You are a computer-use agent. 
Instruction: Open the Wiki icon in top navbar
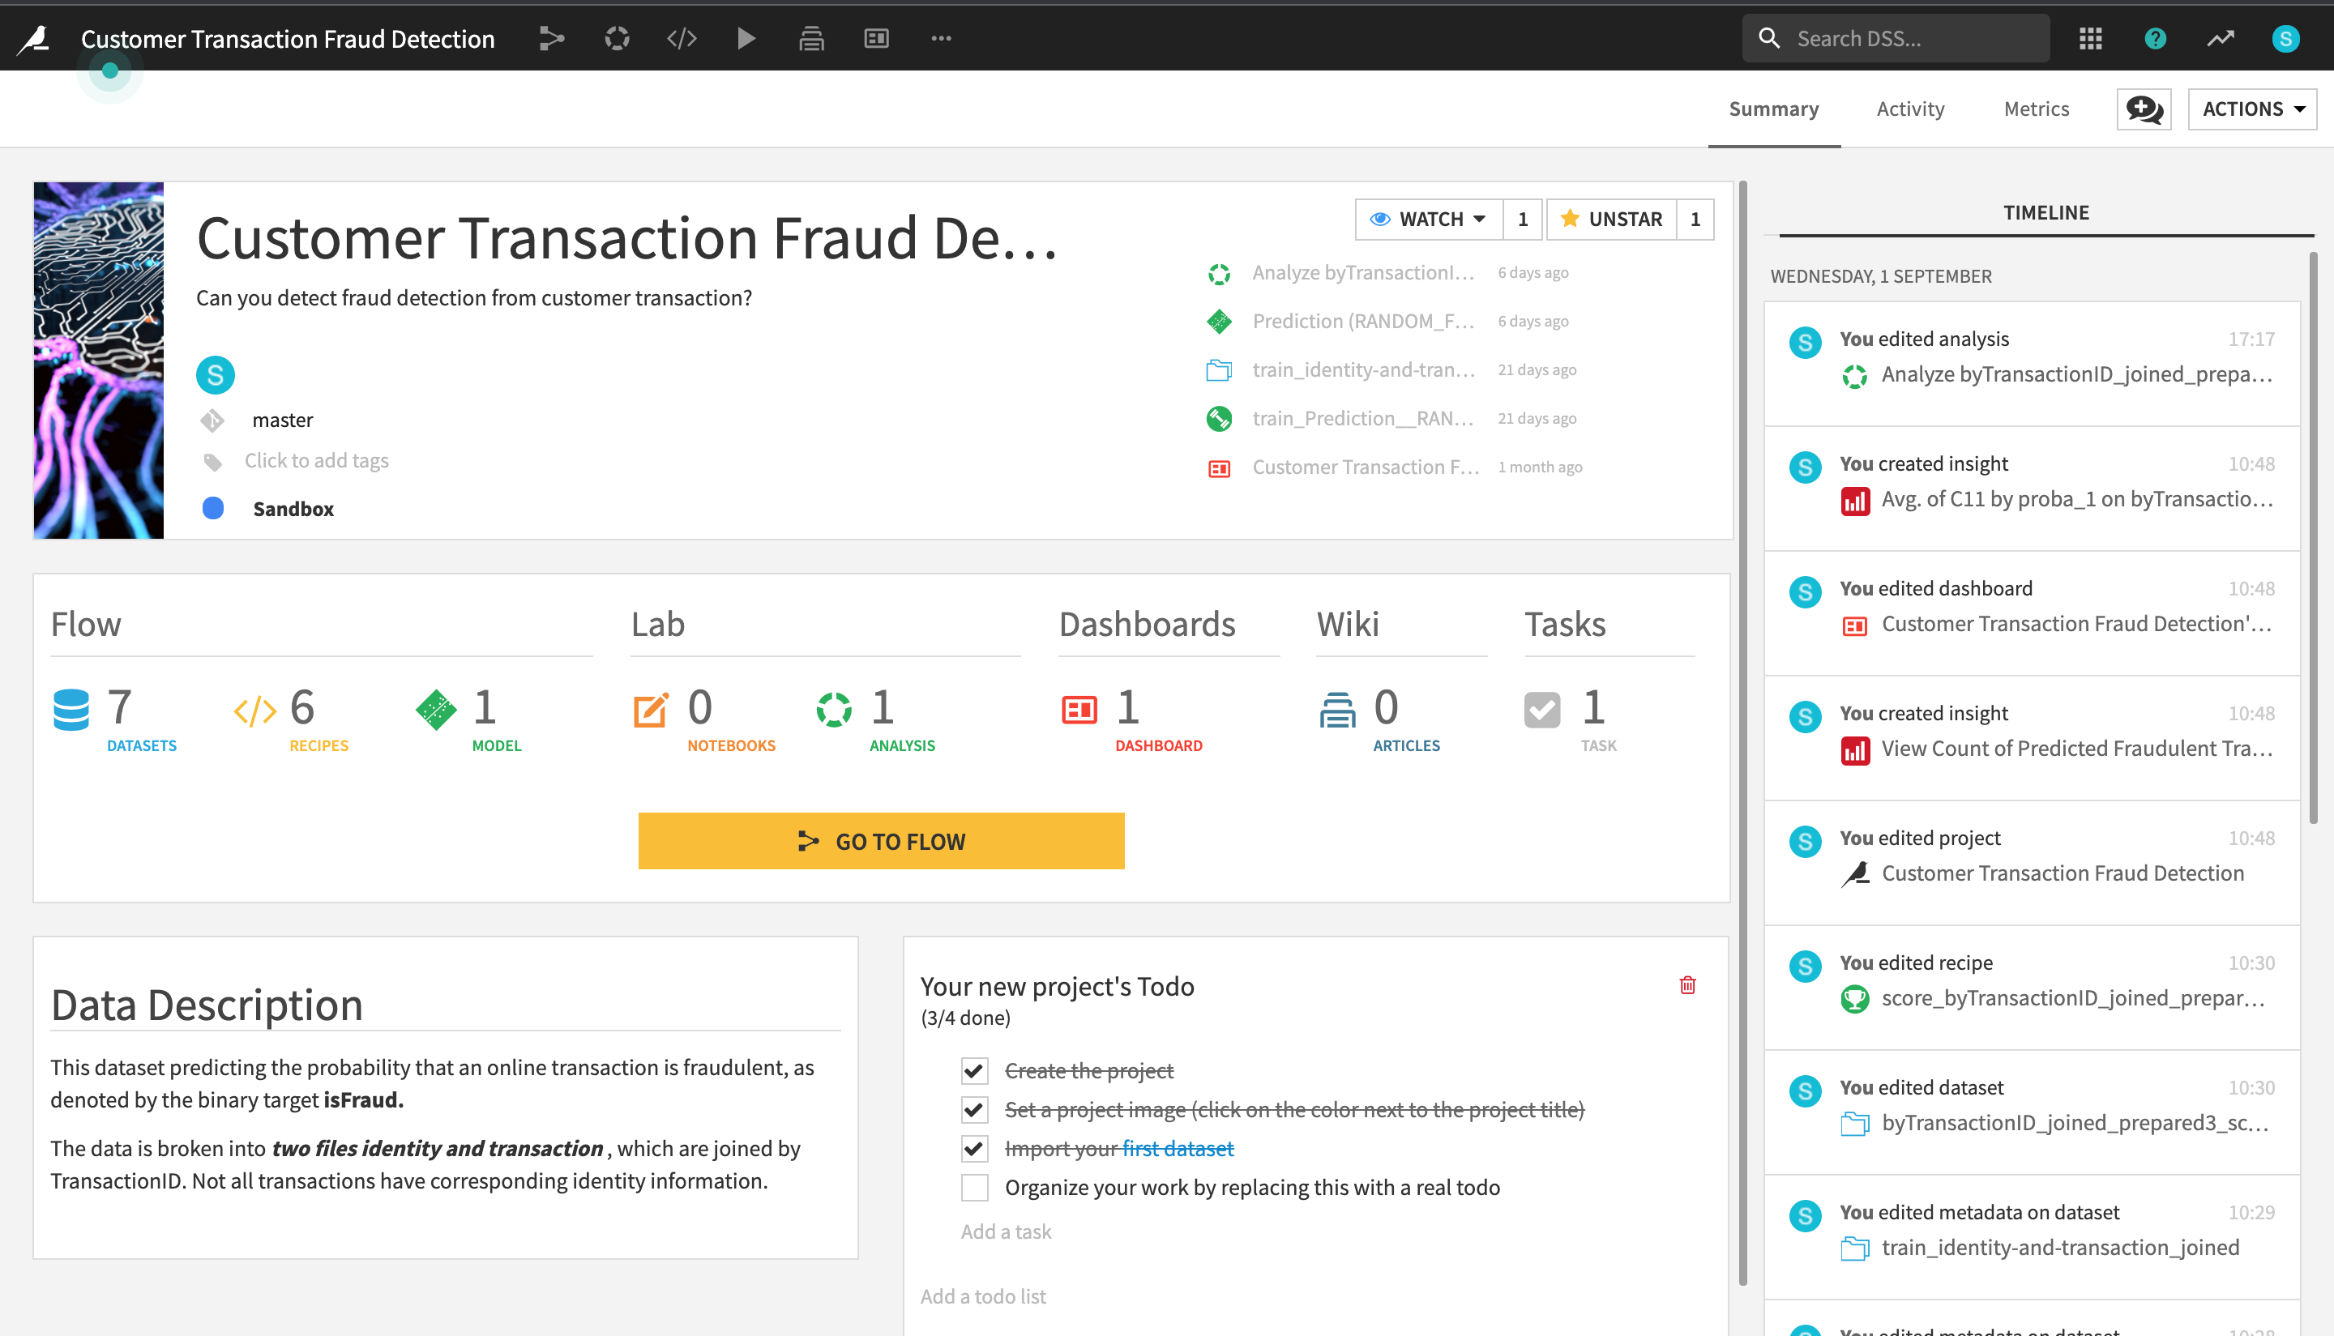(x=811, y=39)
